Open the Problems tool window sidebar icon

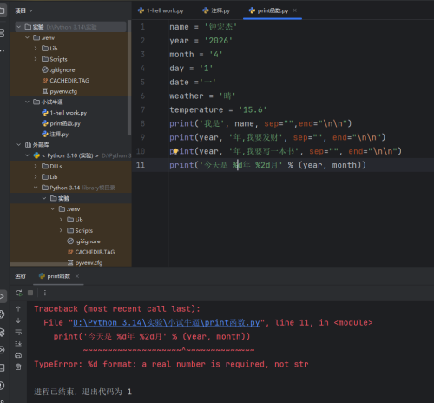pyautogui.click(x=2, y=386)
